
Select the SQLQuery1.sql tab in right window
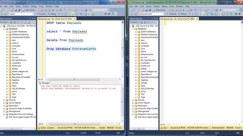[x=178, y=19]
